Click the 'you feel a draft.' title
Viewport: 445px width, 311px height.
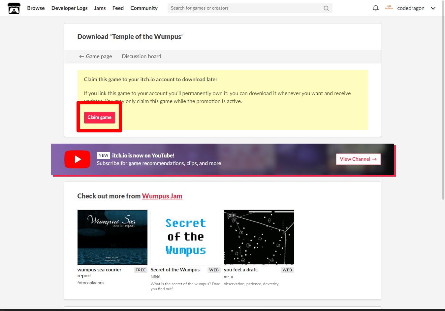tap(241, 270)
